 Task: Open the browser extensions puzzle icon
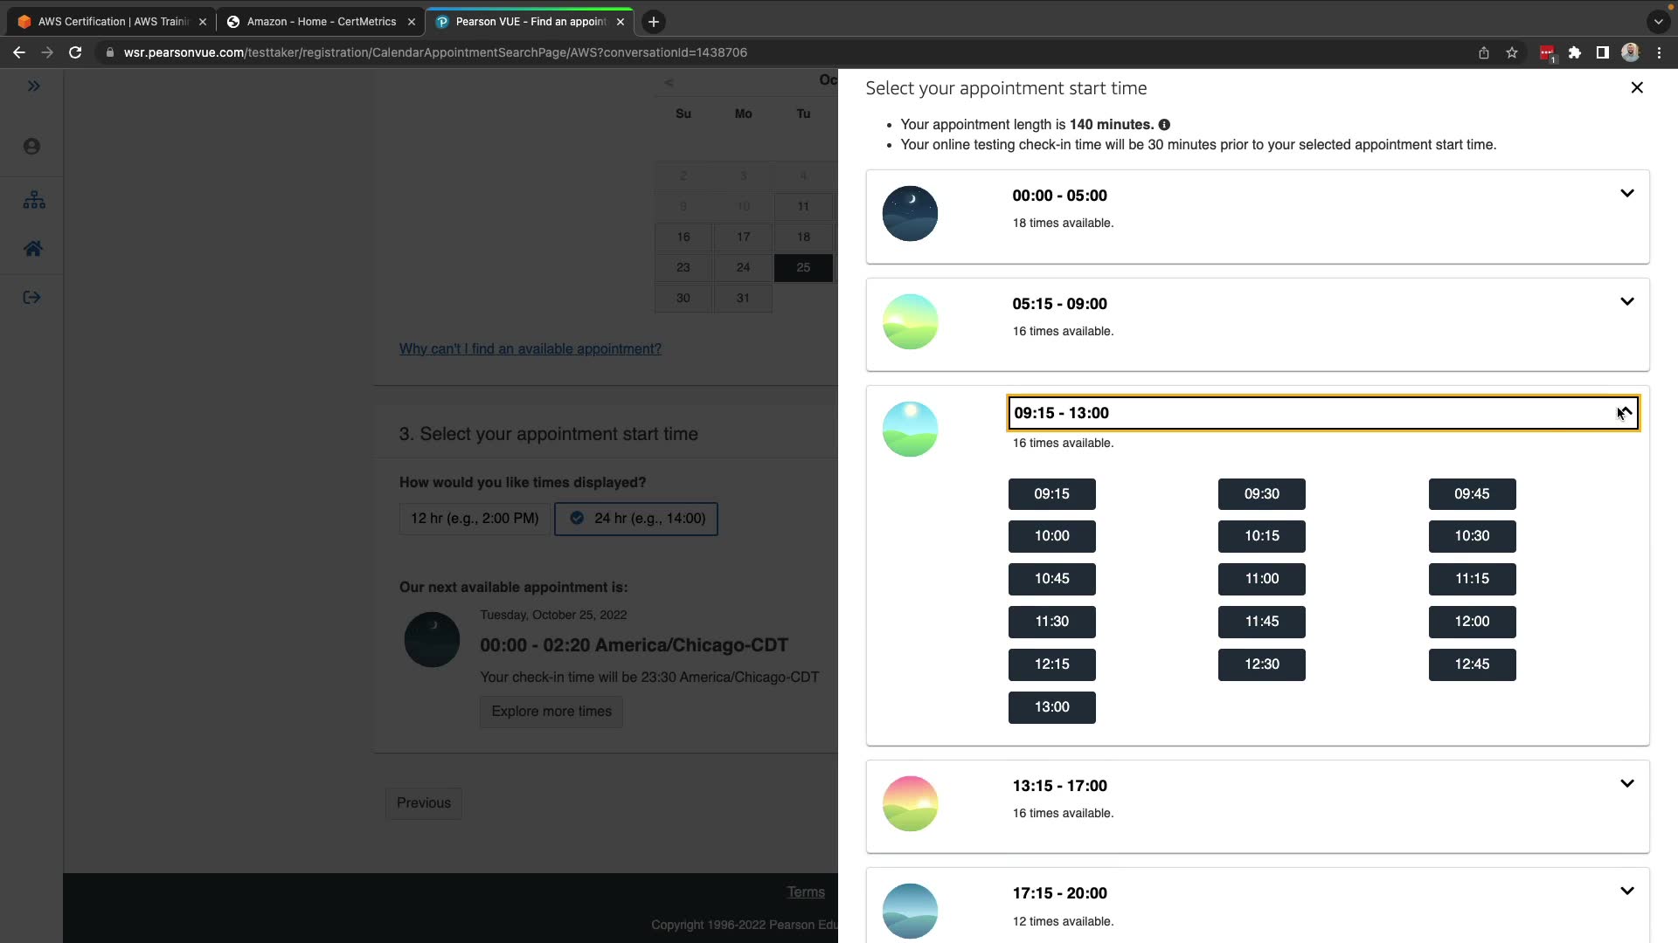pos(1575,52)
